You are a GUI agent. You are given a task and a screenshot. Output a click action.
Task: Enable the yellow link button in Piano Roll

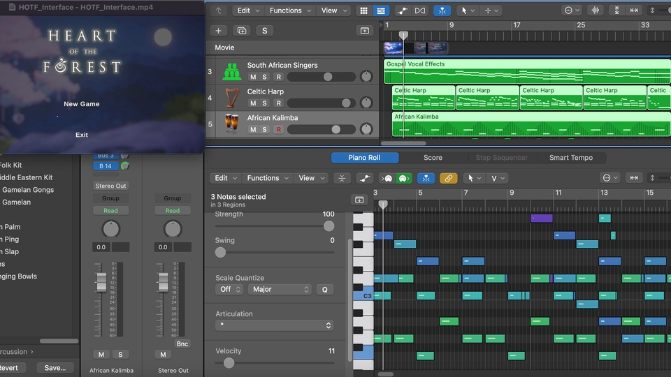[x=448, y=178]
